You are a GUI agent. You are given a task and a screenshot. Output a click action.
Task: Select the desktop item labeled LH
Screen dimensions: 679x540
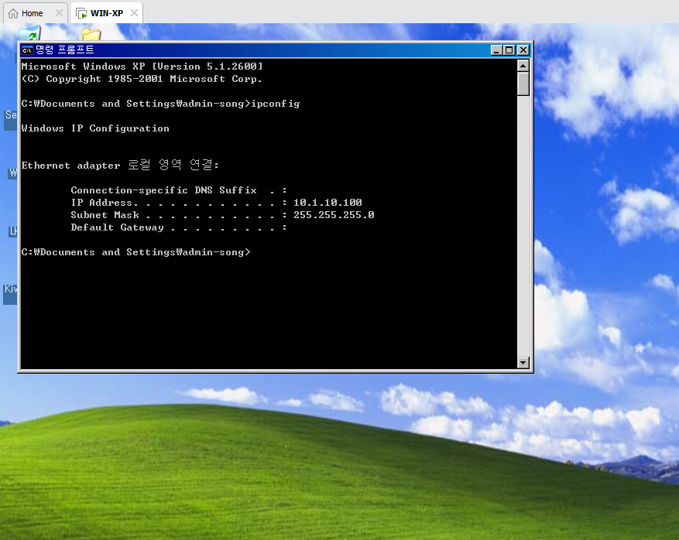click(13, 231)
